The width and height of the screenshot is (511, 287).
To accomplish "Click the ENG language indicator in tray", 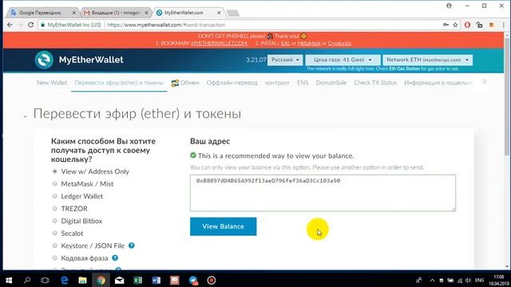I will point(479,280).
